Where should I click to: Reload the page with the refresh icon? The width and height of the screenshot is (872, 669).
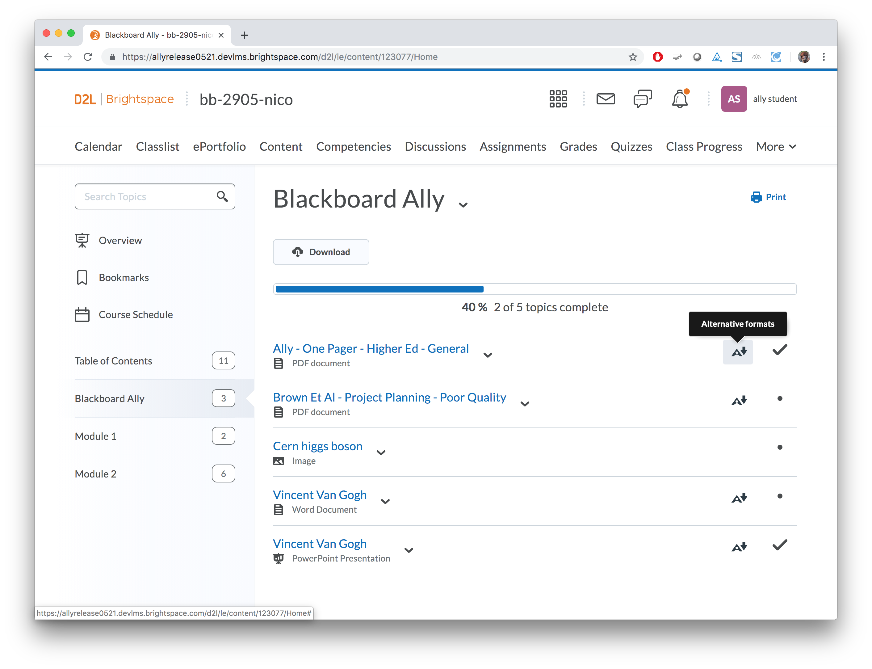[88, 57]
